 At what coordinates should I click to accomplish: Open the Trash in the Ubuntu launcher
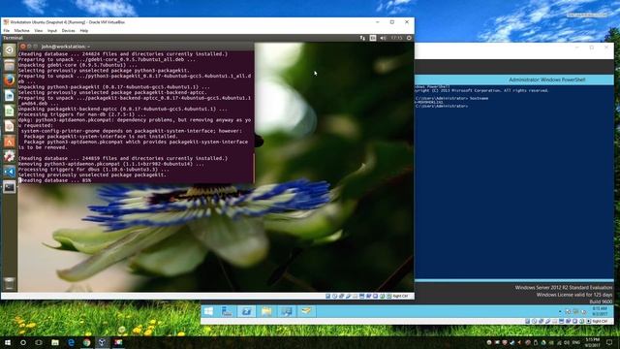click(10, 283)
